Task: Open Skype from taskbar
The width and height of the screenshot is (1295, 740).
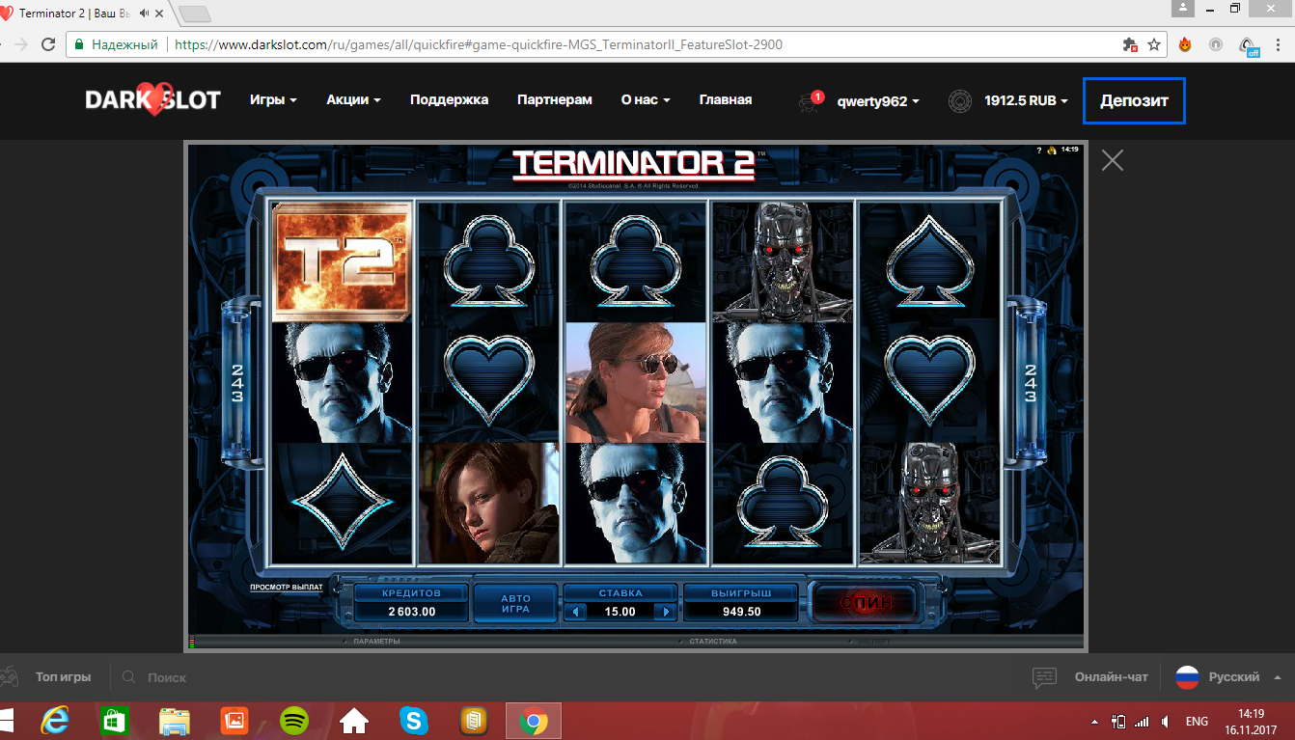Action: (414, 720)
